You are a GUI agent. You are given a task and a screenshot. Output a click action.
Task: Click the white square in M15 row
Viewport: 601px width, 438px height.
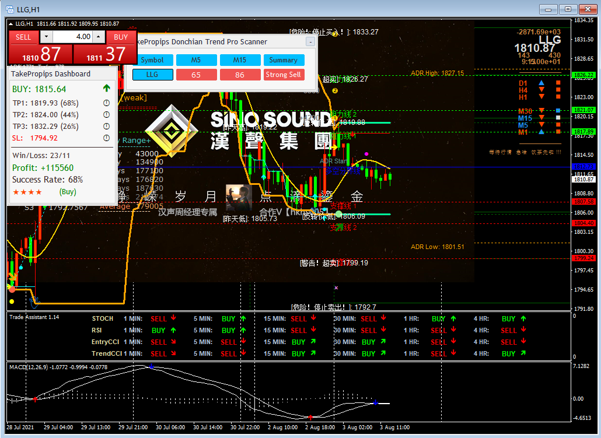pos(558,118)
